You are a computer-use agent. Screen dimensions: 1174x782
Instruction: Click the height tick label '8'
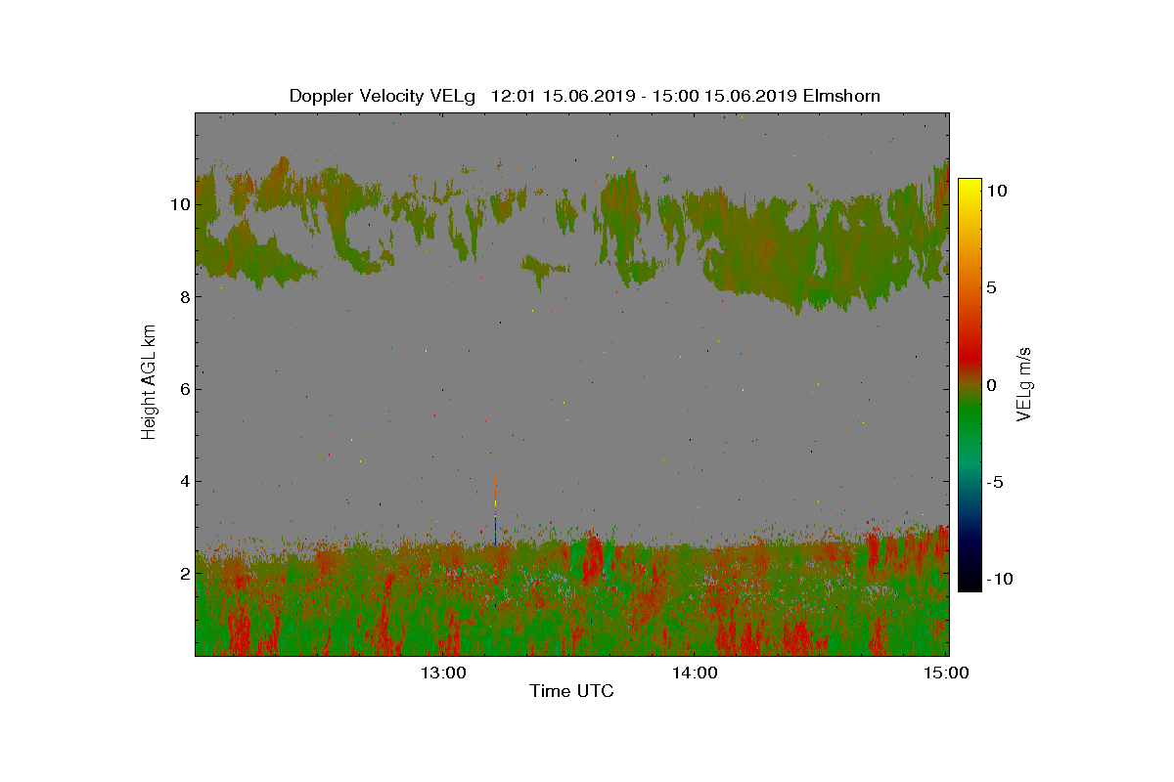[x=183, y=297]
